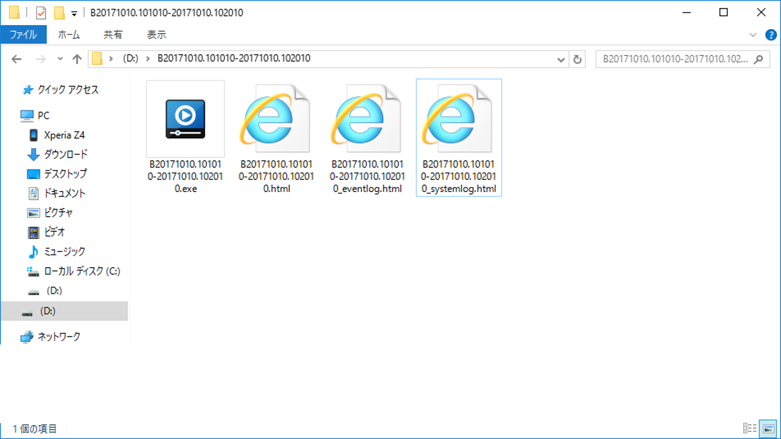
Task: Open the blue Help question mark
Action: coord(771,35)
